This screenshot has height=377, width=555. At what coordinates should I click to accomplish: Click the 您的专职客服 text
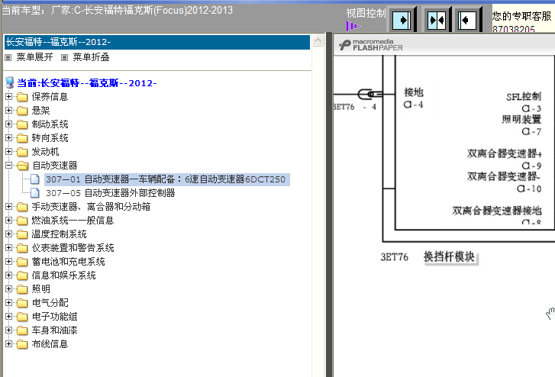pyautogui.click(x=521, y=16)
